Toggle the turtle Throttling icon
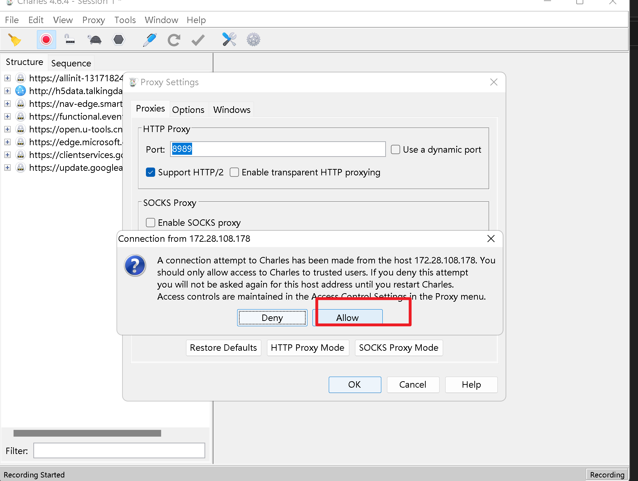The height and width of the screenshot is (481, 638). click(x=94, y=40)
